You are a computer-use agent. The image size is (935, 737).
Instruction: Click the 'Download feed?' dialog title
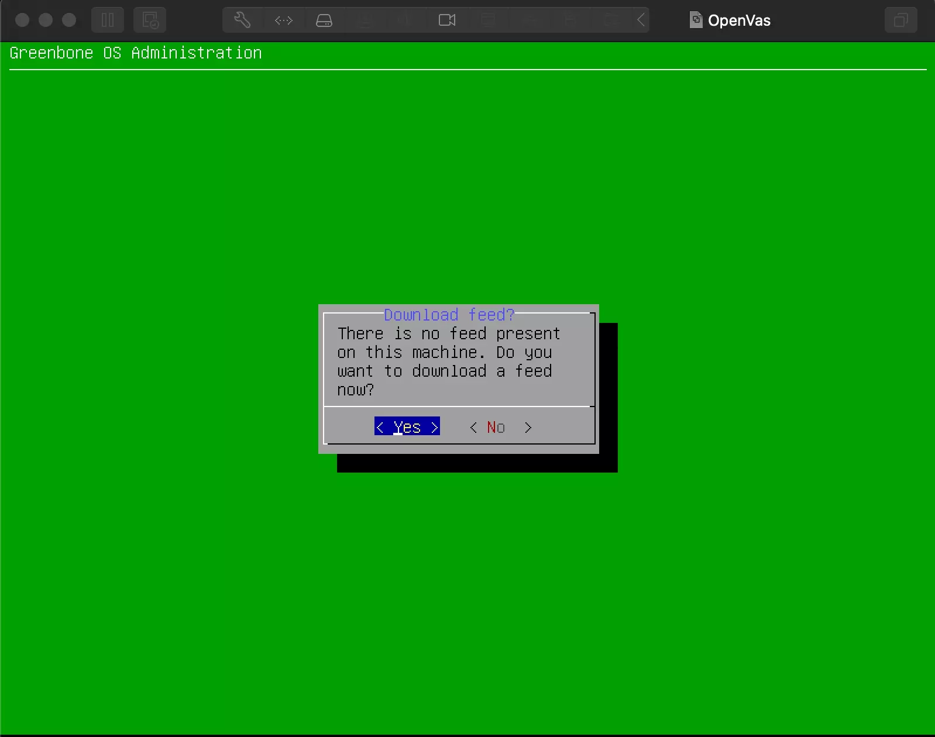449,315
